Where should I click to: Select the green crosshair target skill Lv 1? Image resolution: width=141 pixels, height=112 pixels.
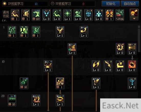(x=67, y=15)
